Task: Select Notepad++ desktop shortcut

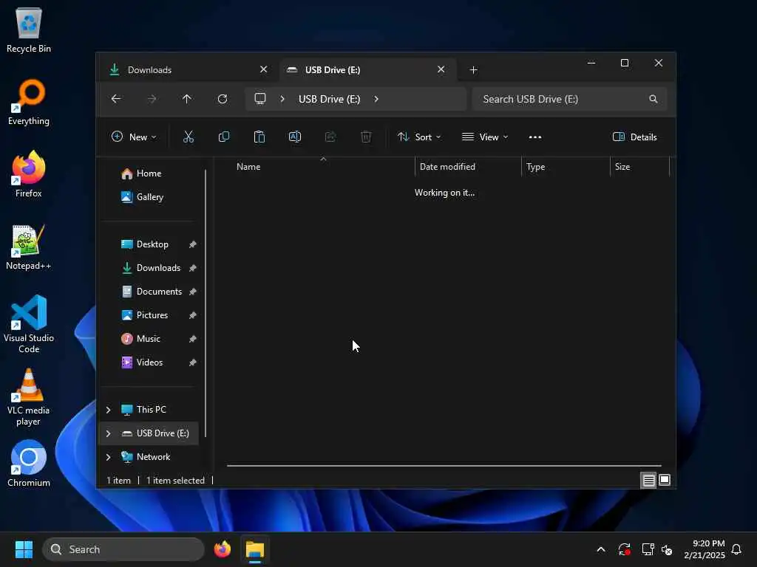Action: 29,247
